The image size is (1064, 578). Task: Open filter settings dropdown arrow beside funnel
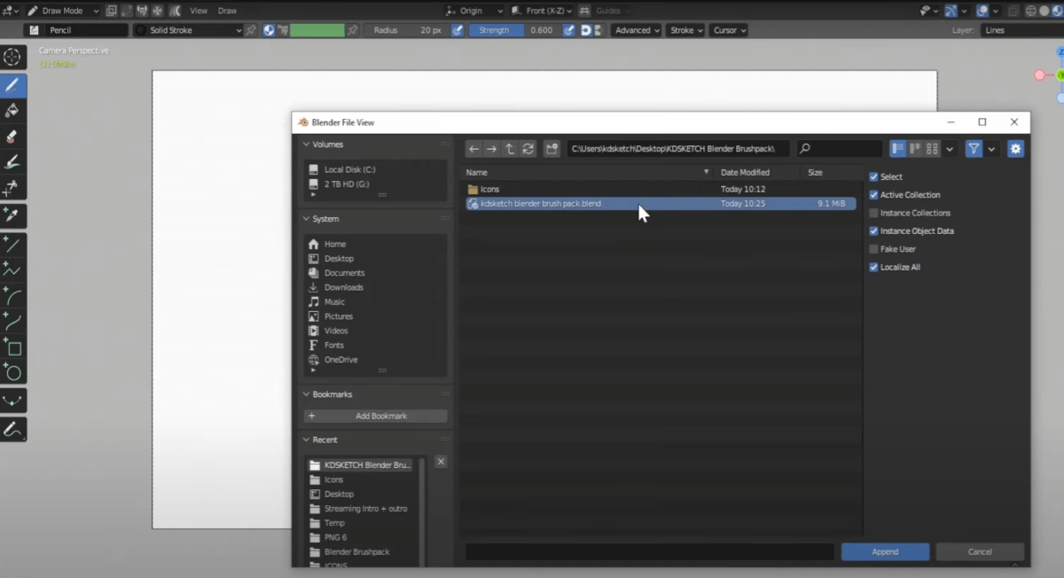point(991,149)
